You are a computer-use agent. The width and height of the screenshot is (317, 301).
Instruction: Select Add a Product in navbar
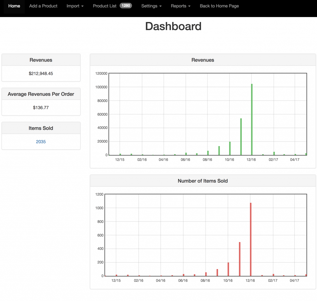pyautogui.click(x=43, y=6)
